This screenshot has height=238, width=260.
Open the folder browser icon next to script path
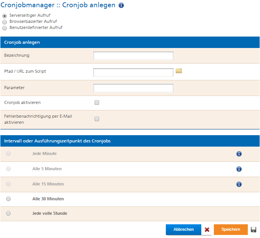tap(179, 71)
